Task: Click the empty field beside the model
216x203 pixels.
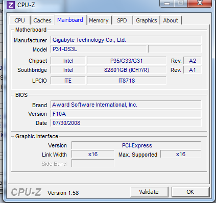Action: (x=175, y=49)
